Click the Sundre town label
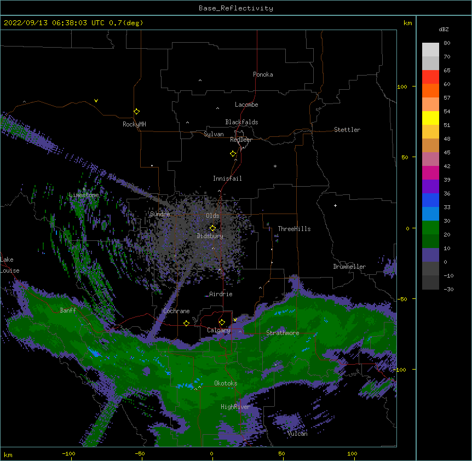The height and width of the screenshot is (461, 472). click(160, 214)
